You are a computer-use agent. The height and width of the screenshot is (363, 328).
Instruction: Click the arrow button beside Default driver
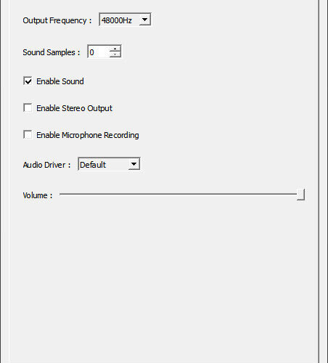coord(134,164)
